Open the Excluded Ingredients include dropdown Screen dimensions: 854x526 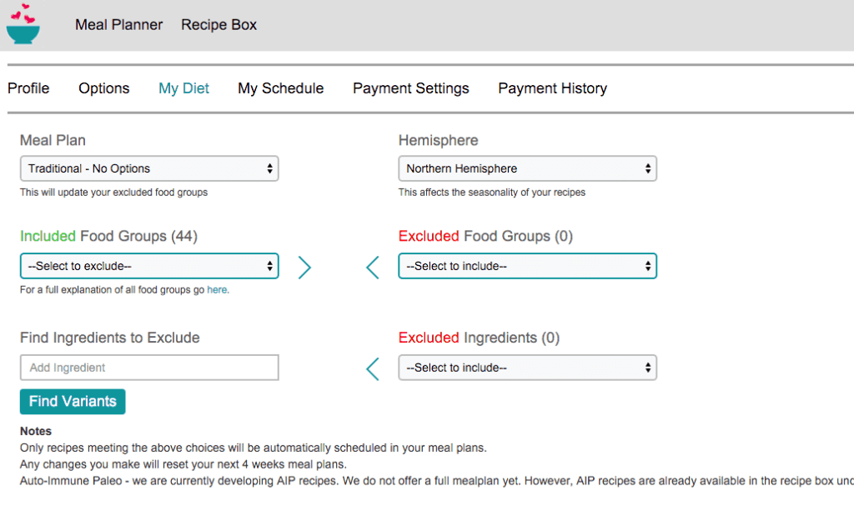tap(527, 367)
